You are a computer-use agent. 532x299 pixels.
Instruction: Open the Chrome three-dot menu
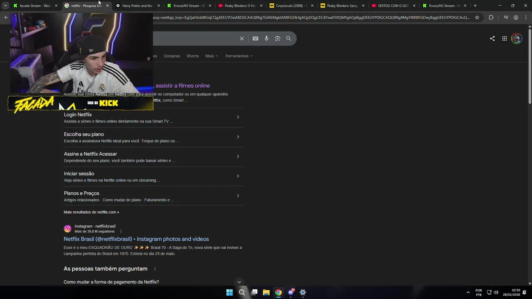526,17
